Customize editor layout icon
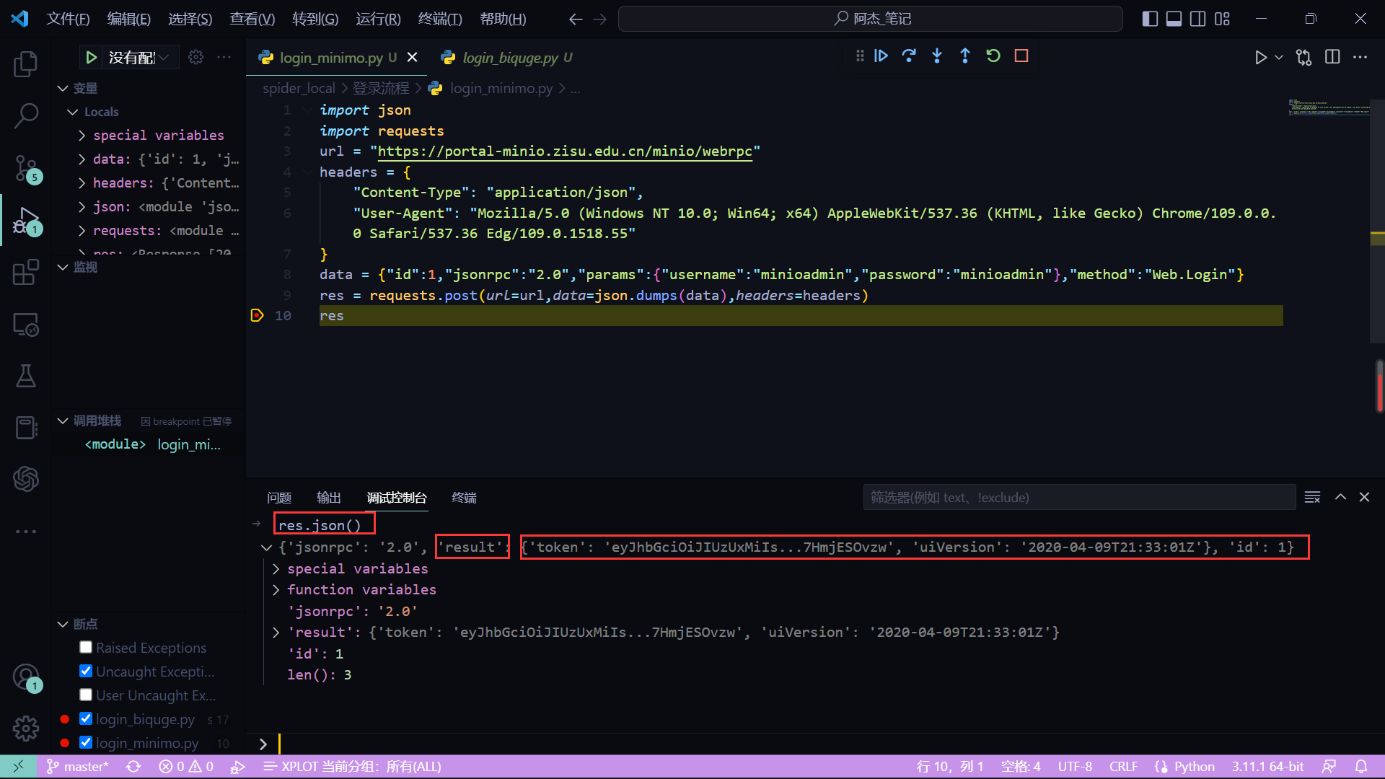 1222,19
